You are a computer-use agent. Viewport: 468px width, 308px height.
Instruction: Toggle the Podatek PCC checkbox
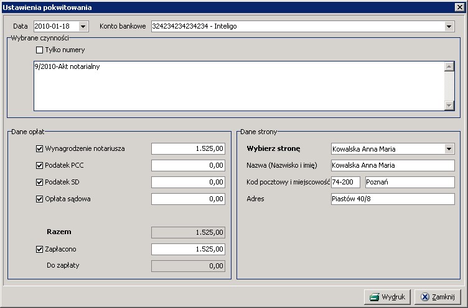click(40, 165)
